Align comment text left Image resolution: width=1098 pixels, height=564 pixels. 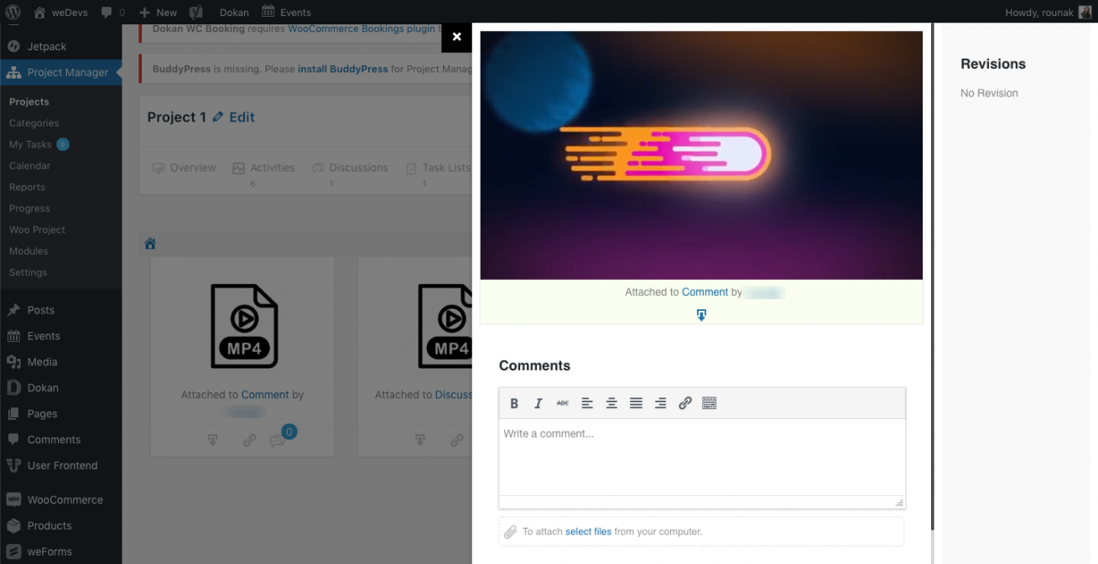tap(587, 403)
